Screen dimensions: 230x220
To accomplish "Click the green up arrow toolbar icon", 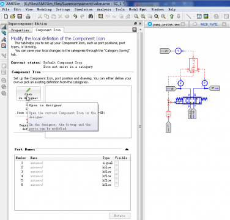I will [172, 16].
